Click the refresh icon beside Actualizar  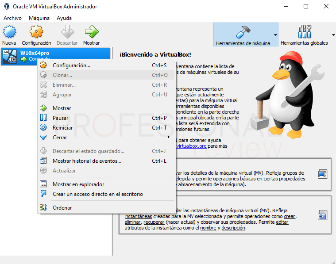click(x=43, y=170)
